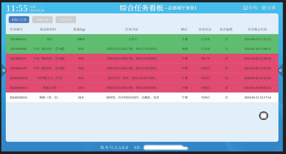Click the 任务内容 column header
The image size is (286, 154).
(x=132, y=29)
